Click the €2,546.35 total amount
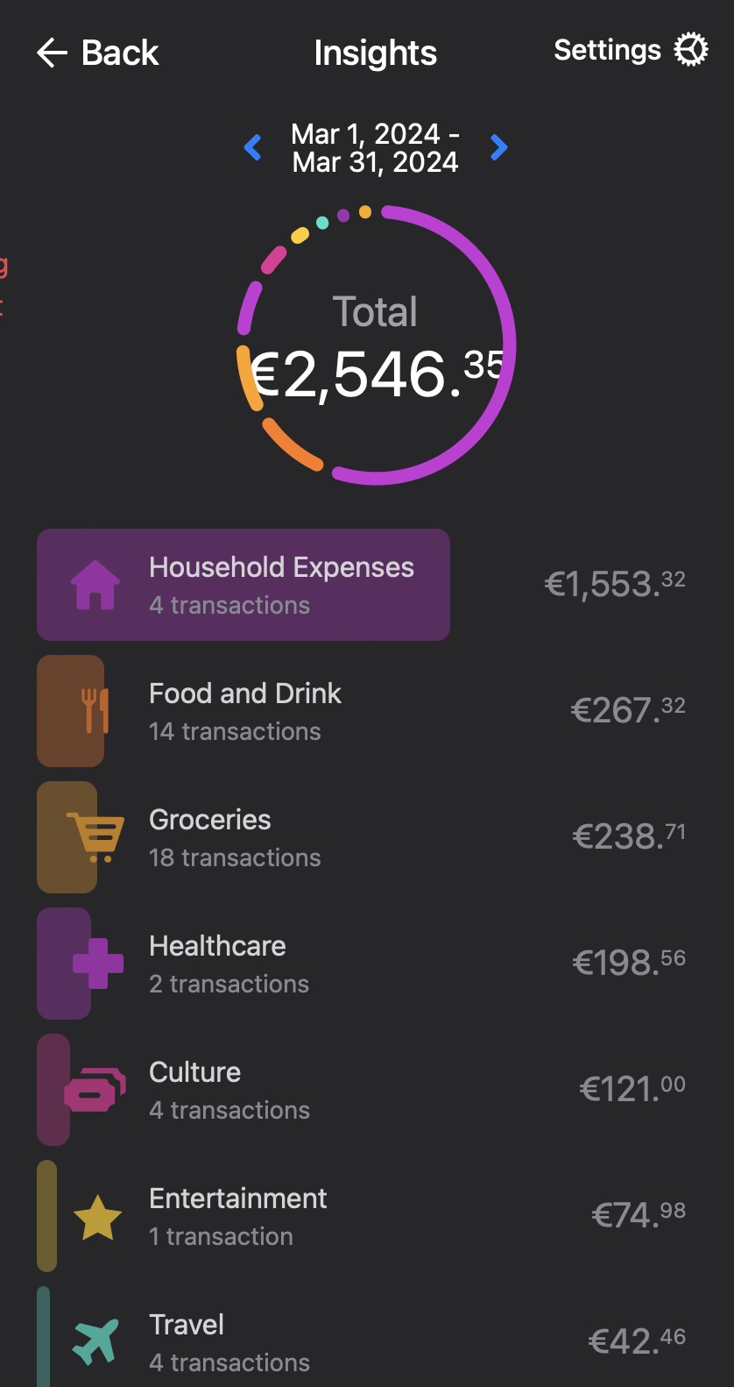Viewport: 734px width, 1387px height. coord(377,374)
